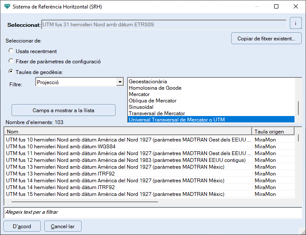This screenshot has height=235, width=306.
Task: Select 'UTM fus 12 ... Amèrica del Nord 1983' row
Action: tap(149, 160)
